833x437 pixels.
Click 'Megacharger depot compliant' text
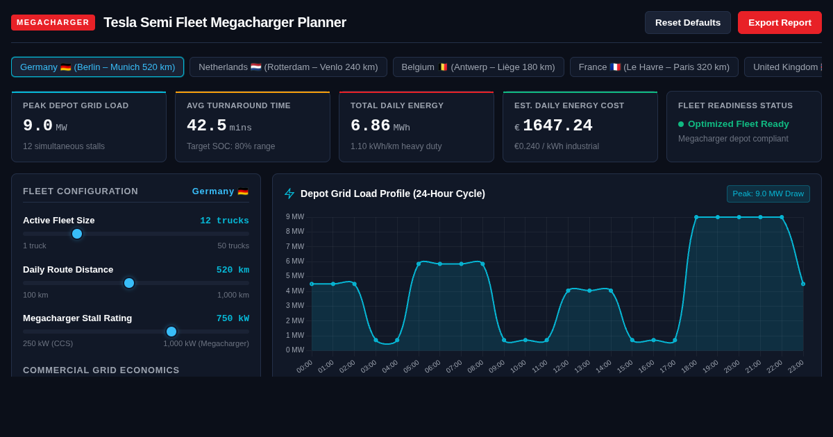point(733,139)
